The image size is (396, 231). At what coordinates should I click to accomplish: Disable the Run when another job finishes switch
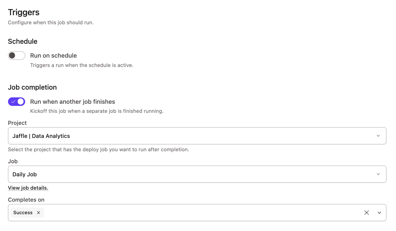click(17, 102)
